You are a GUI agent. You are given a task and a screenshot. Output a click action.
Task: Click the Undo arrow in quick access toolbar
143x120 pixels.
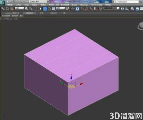click(x=18, y=2)
